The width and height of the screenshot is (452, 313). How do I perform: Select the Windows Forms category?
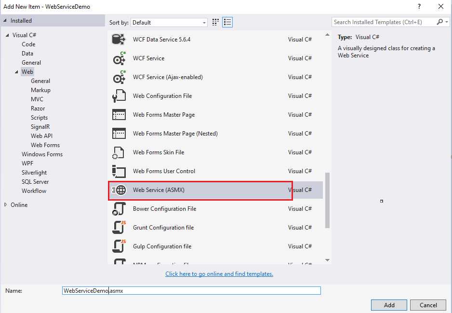pyautogui.click(x=42, y=154)
